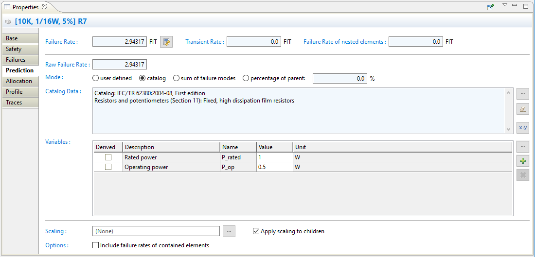Open variables options via the ellipsis button
Screen dimensions: 535x257
pos(522,146)
